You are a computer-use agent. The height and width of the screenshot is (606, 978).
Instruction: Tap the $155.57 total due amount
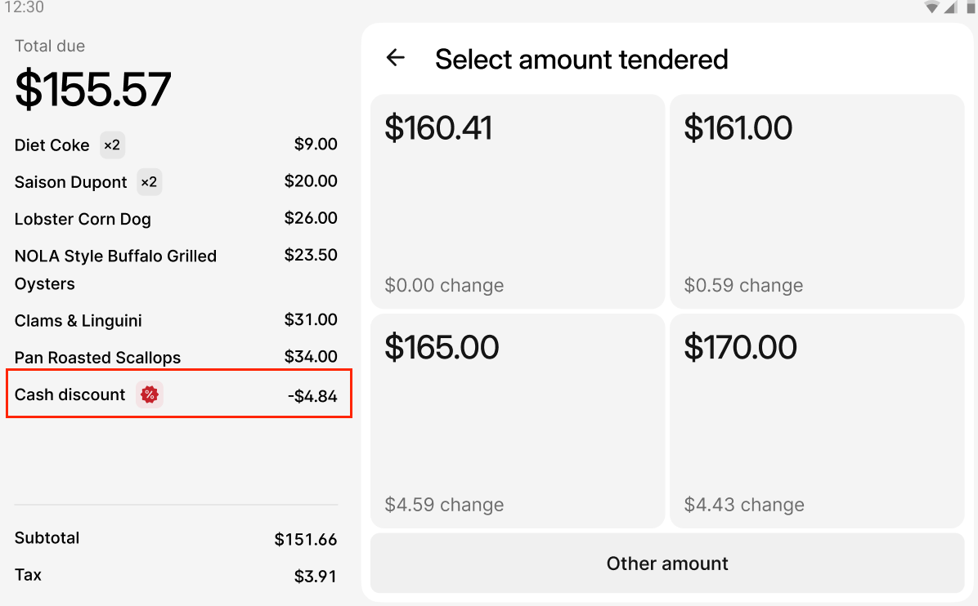click(93, 89)
